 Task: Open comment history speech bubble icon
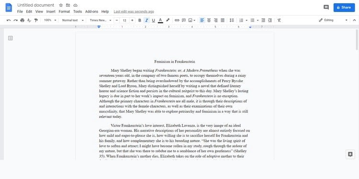(x=326, y=7)
